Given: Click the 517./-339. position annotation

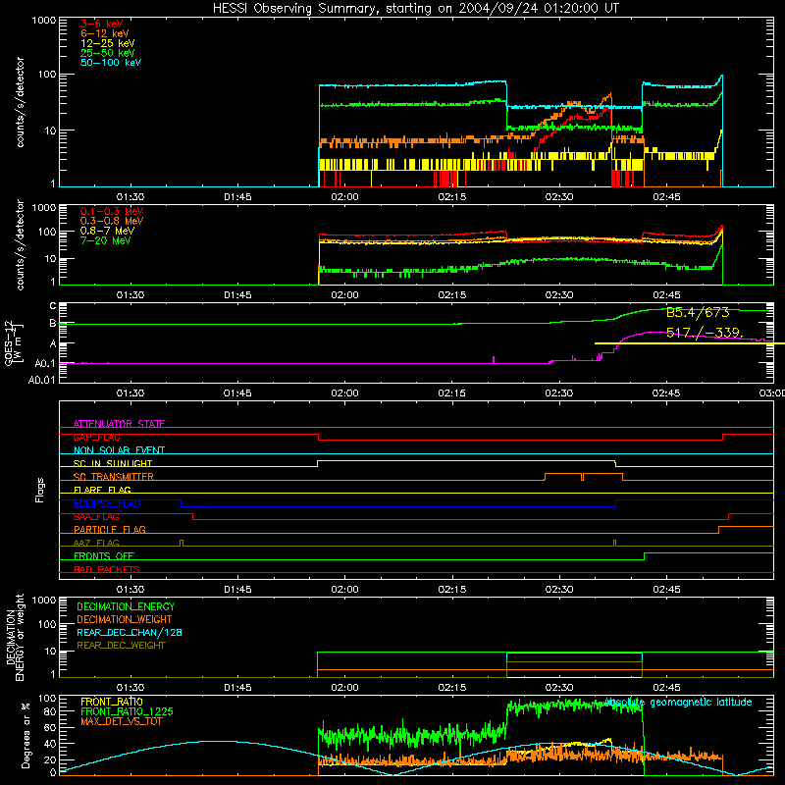Looking at the screenshot, I should [x=704, y=333].
